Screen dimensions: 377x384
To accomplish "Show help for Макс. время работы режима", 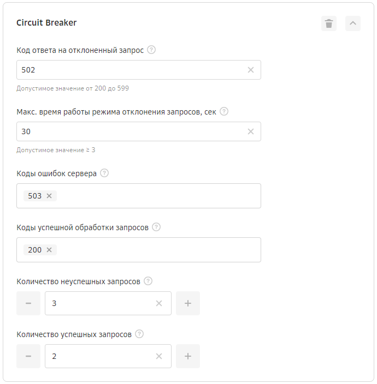I will pos(223,111).
